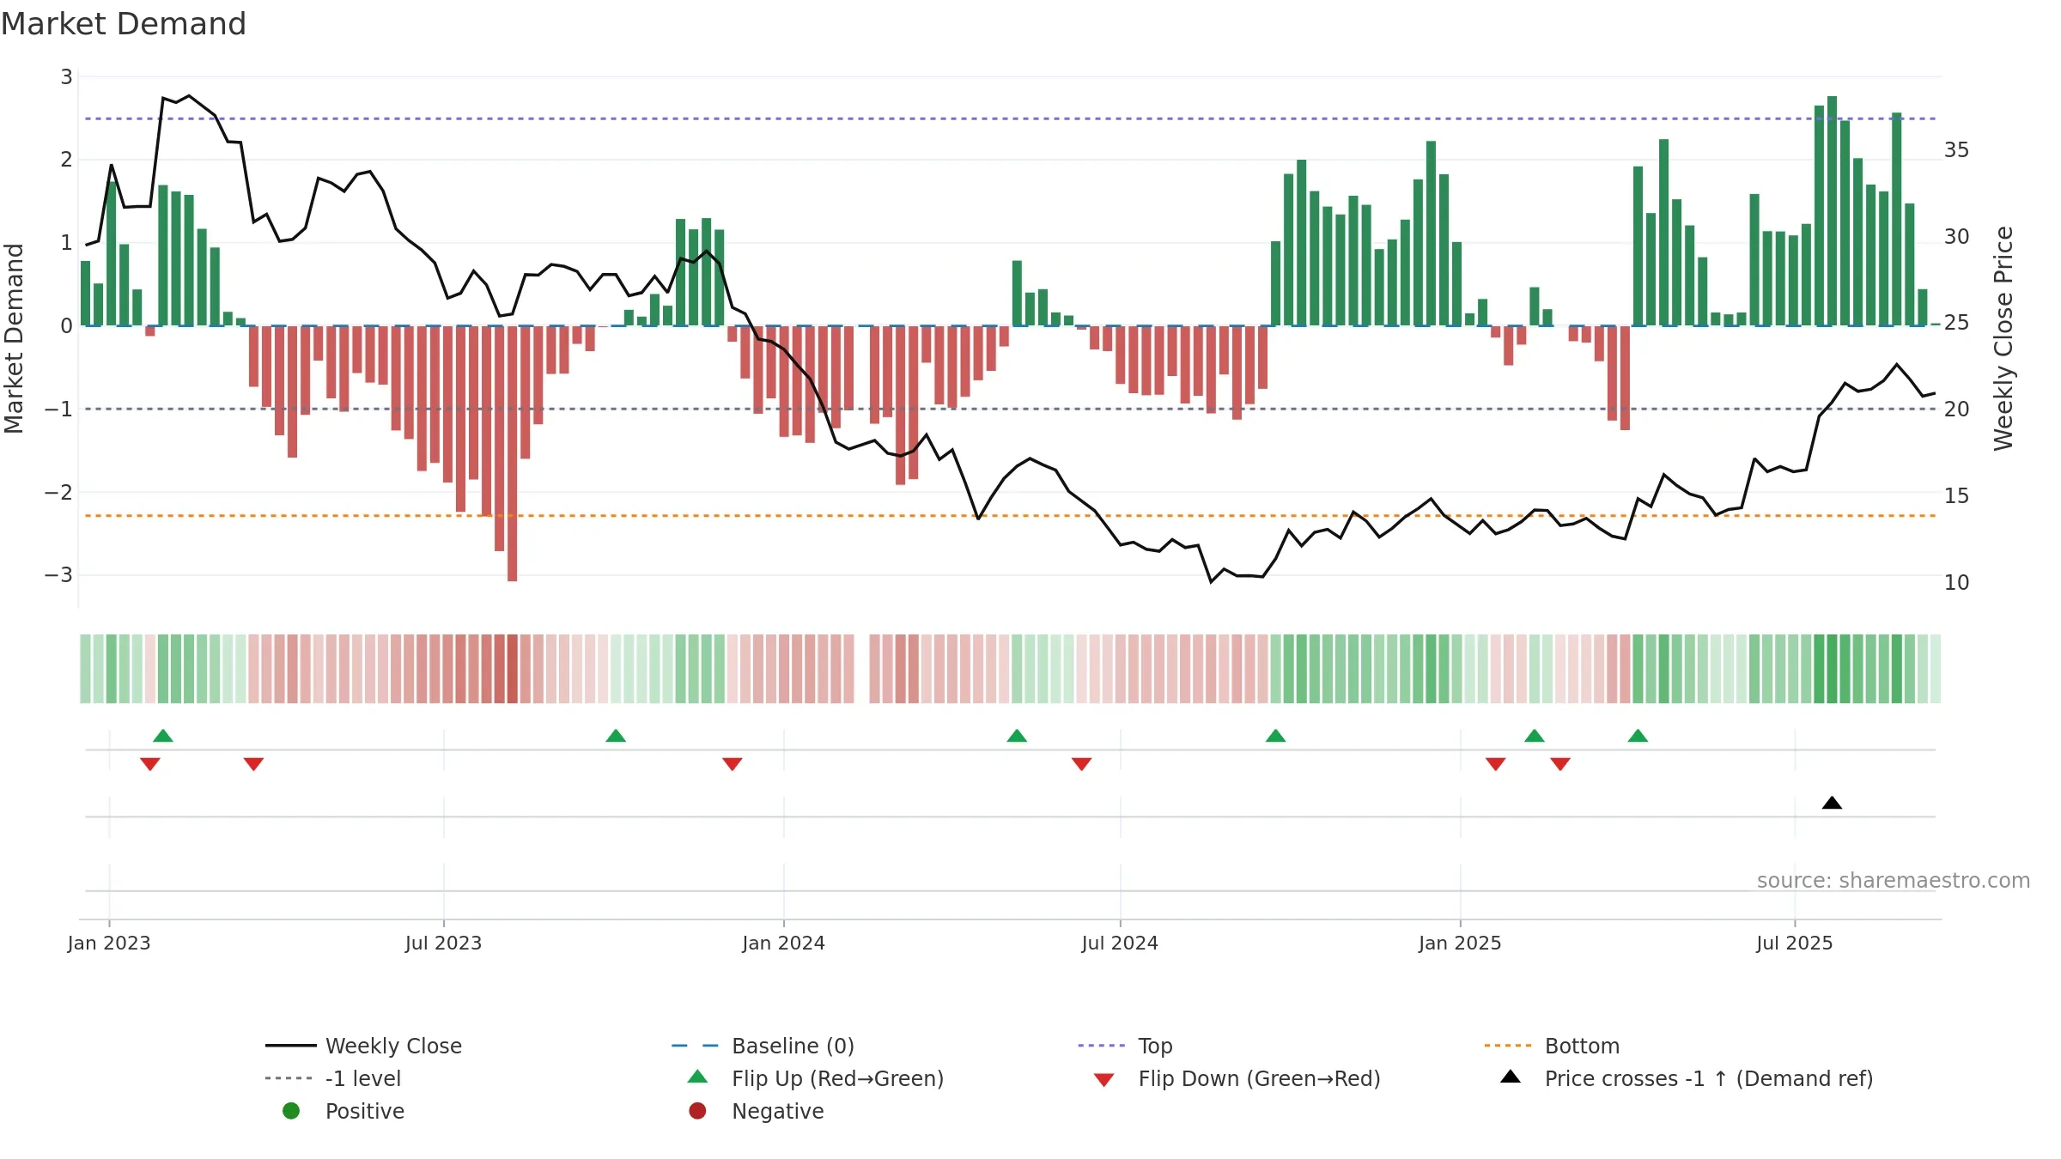2061x1159 pixels.
Task: Click the red flip-down marker near Dec 2023
Action: tap(733, 764)
